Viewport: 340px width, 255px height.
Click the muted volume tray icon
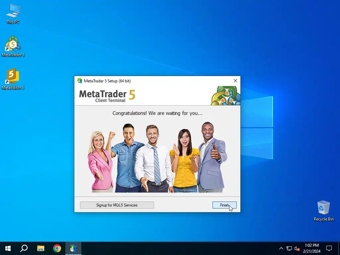tap(297, 248)
